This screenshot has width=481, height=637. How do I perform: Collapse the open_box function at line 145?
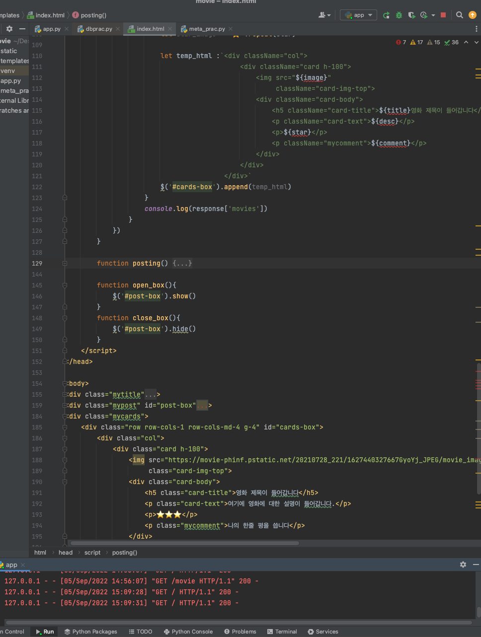65,285
